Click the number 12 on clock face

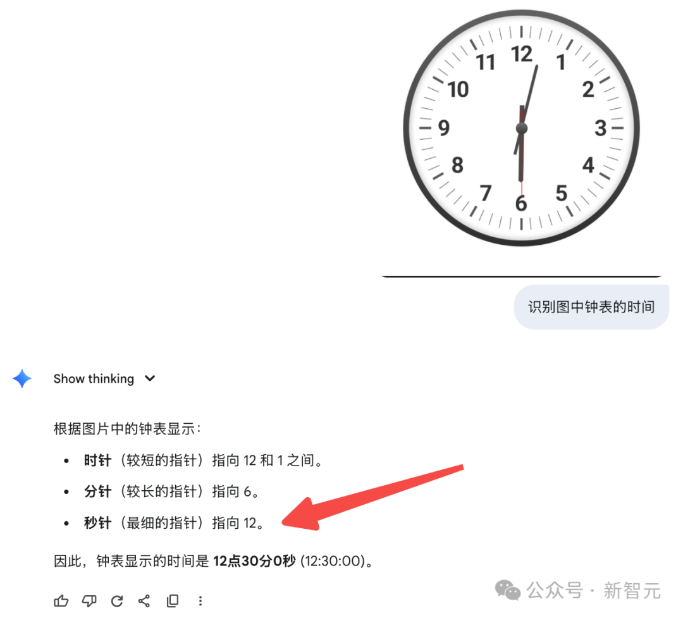[522, 55]
